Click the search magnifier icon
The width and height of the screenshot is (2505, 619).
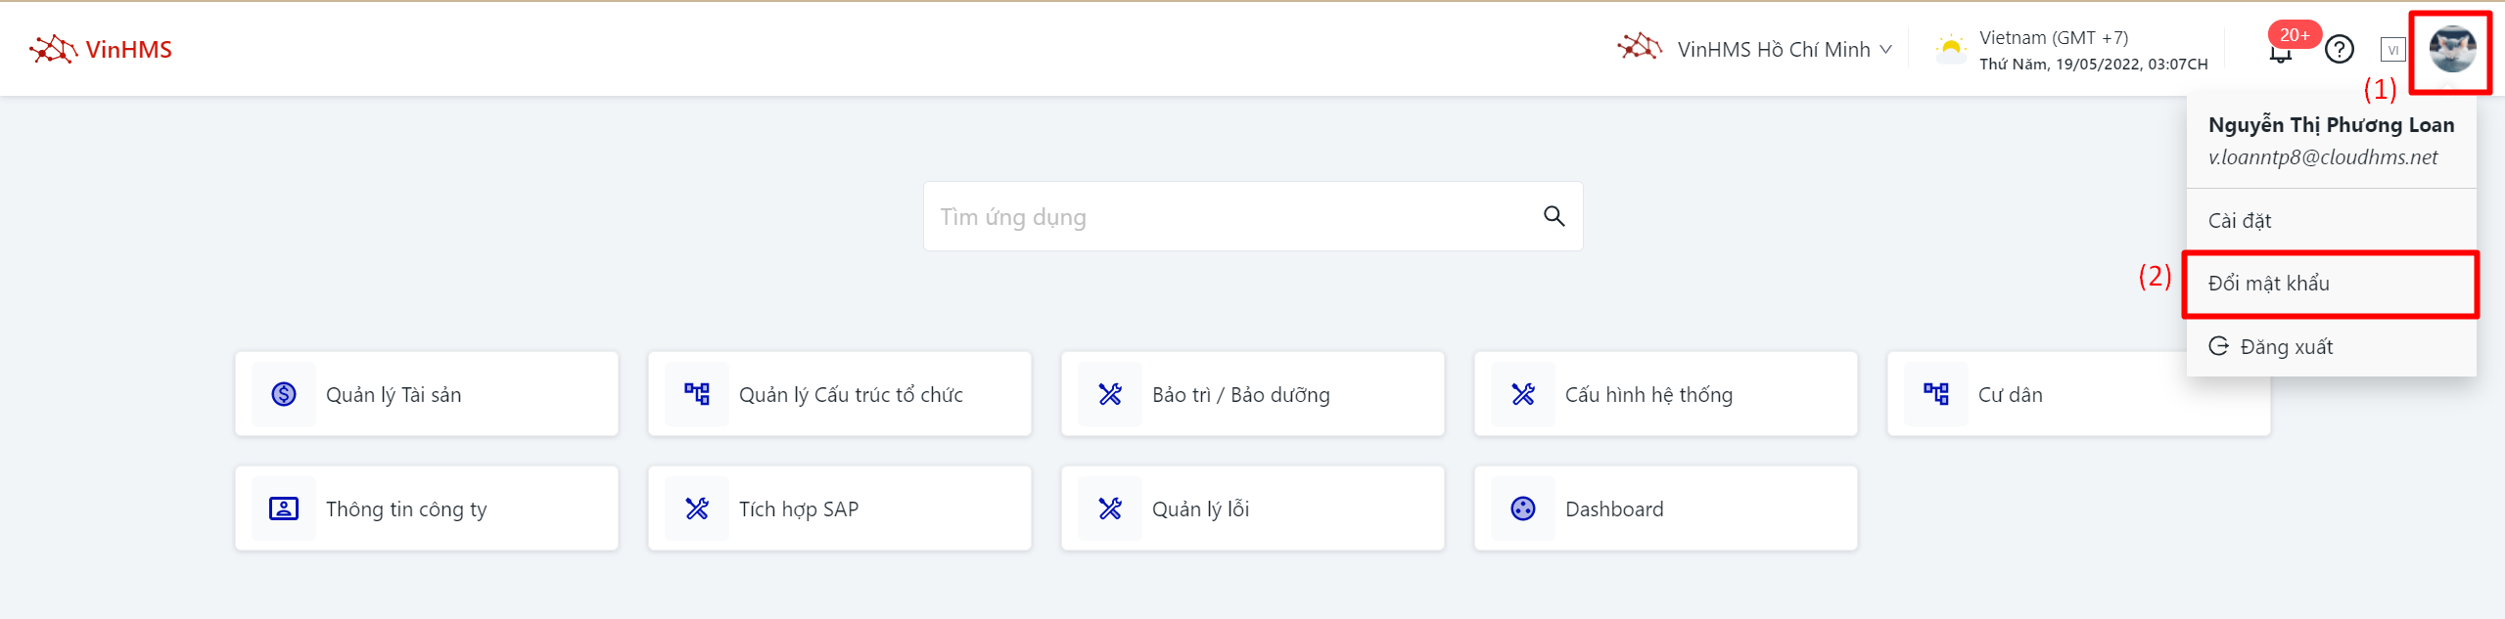1554,216
